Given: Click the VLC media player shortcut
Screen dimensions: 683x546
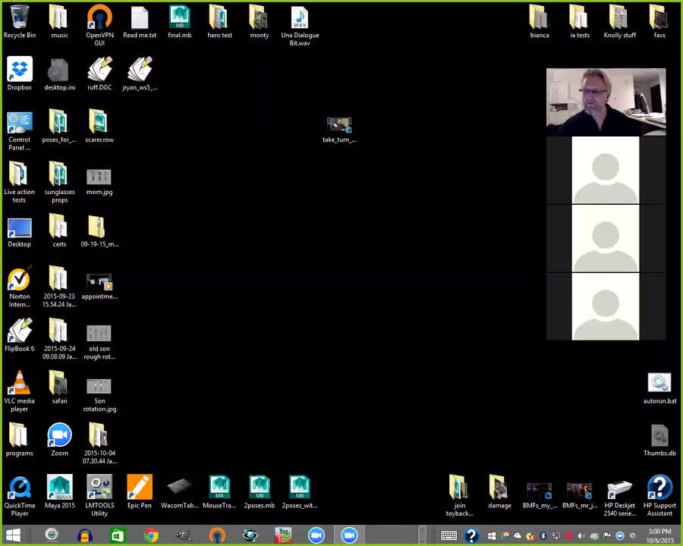Looking at the screenshot, I should (19, 391).
